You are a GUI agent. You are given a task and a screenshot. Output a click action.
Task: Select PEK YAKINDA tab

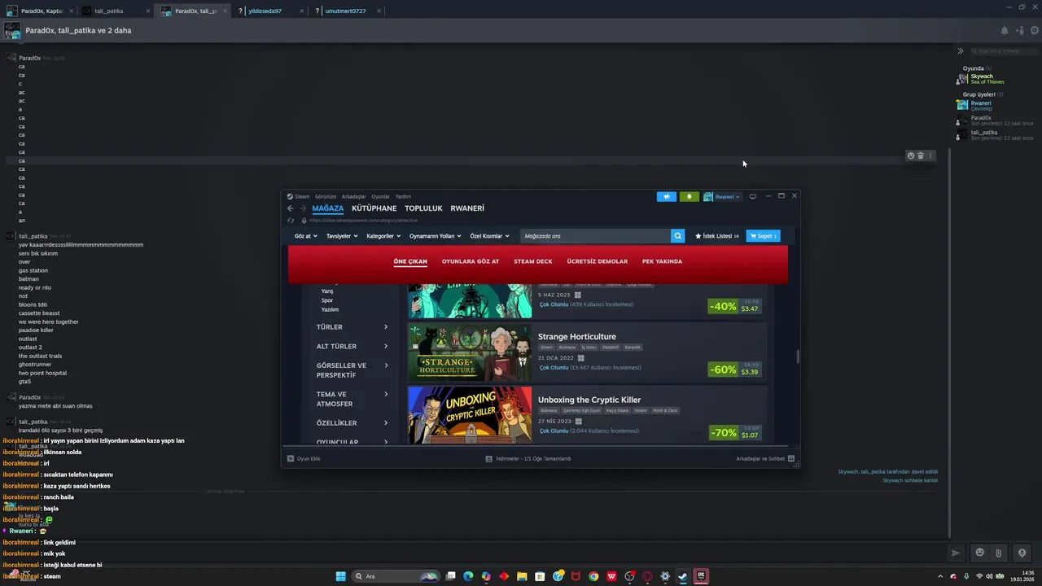pos(662,261)
